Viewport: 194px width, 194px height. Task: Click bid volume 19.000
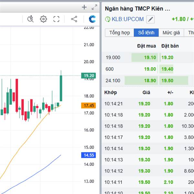pos(113,58)
